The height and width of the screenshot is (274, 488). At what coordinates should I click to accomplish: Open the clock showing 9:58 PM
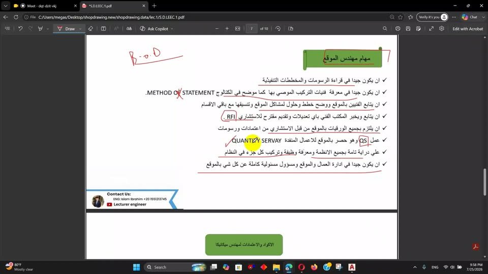tap(474, 267)
